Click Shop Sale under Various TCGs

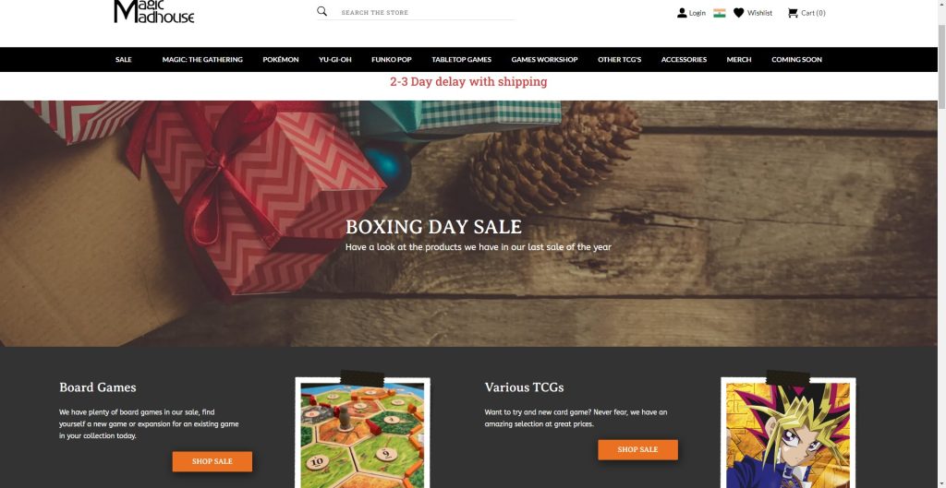pos(637,449)
